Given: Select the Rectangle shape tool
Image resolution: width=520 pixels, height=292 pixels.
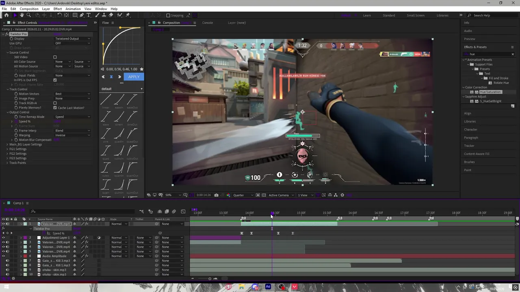Looking at the screenshot, I should (75, 15).
